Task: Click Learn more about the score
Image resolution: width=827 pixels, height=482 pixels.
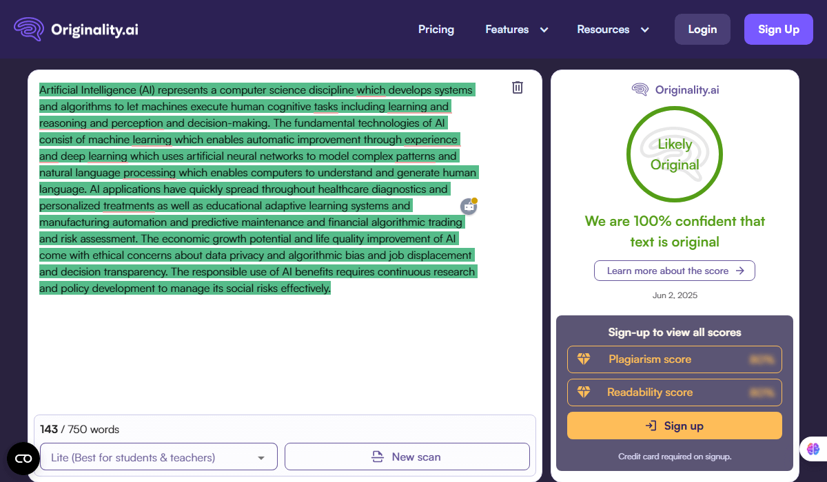Action: pyautogui.click(x=675, y=271)
